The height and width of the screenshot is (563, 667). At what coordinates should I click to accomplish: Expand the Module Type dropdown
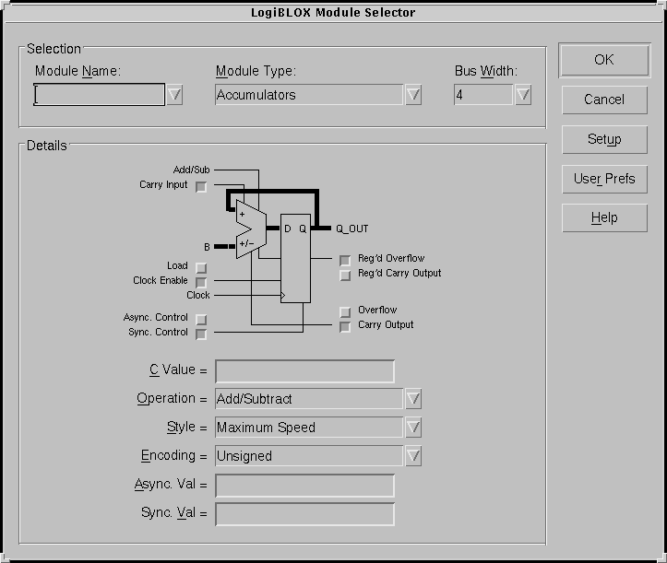(413, 95)
